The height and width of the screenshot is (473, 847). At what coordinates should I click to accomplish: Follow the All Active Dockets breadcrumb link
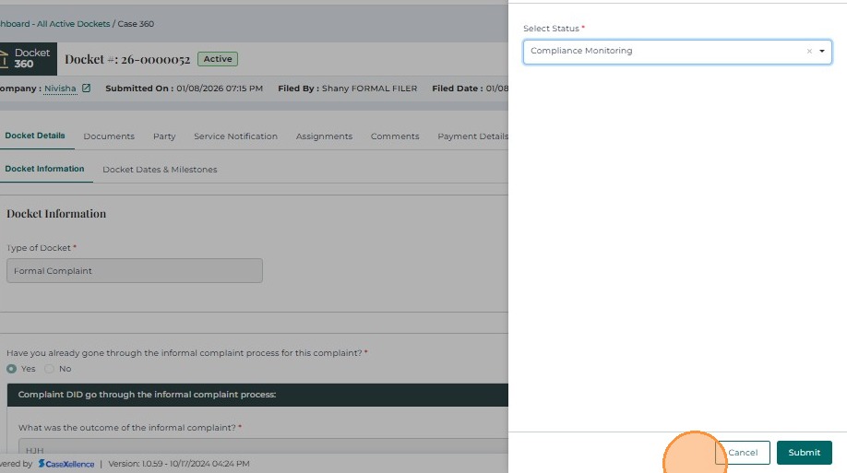click(73, 23)
